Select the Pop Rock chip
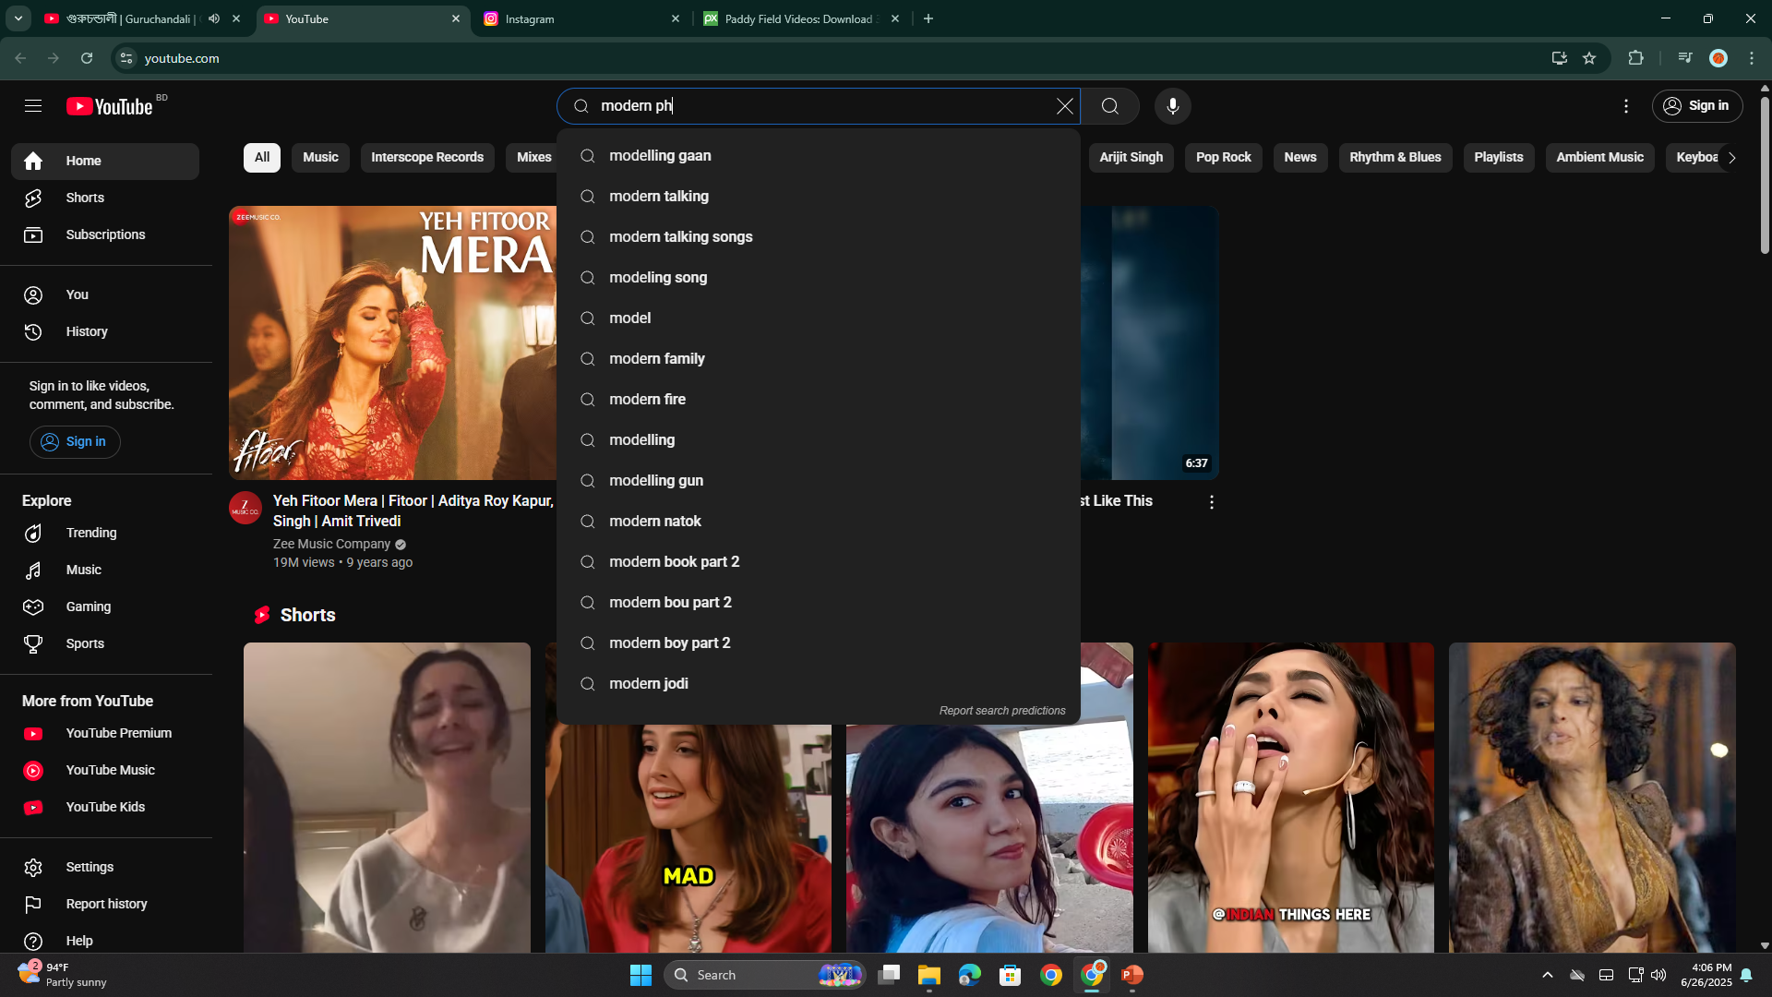The height and width of the screenshot is (997, 1772). click(1223, 157)
